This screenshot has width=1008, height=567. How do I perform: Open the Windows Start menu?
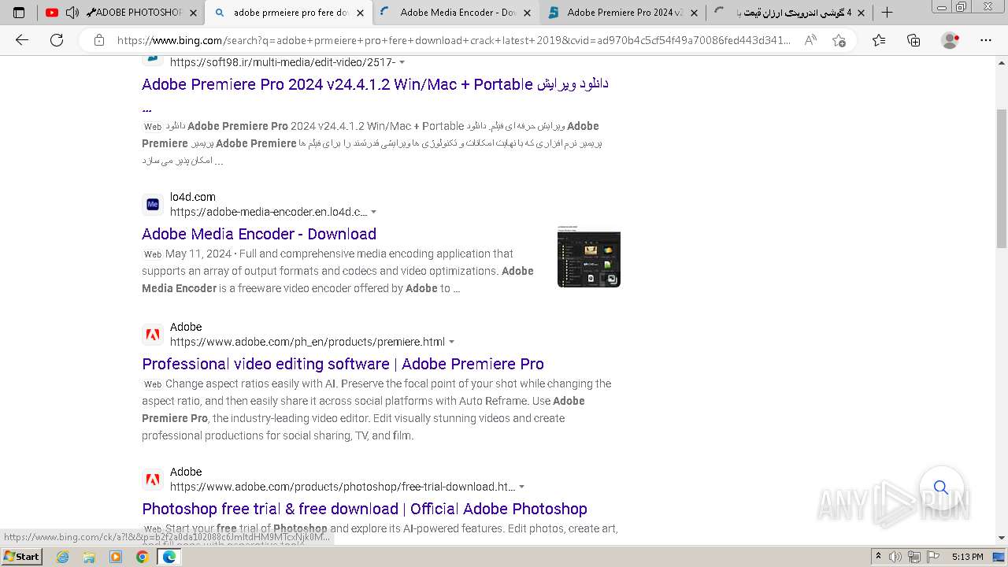coord(21,557)
